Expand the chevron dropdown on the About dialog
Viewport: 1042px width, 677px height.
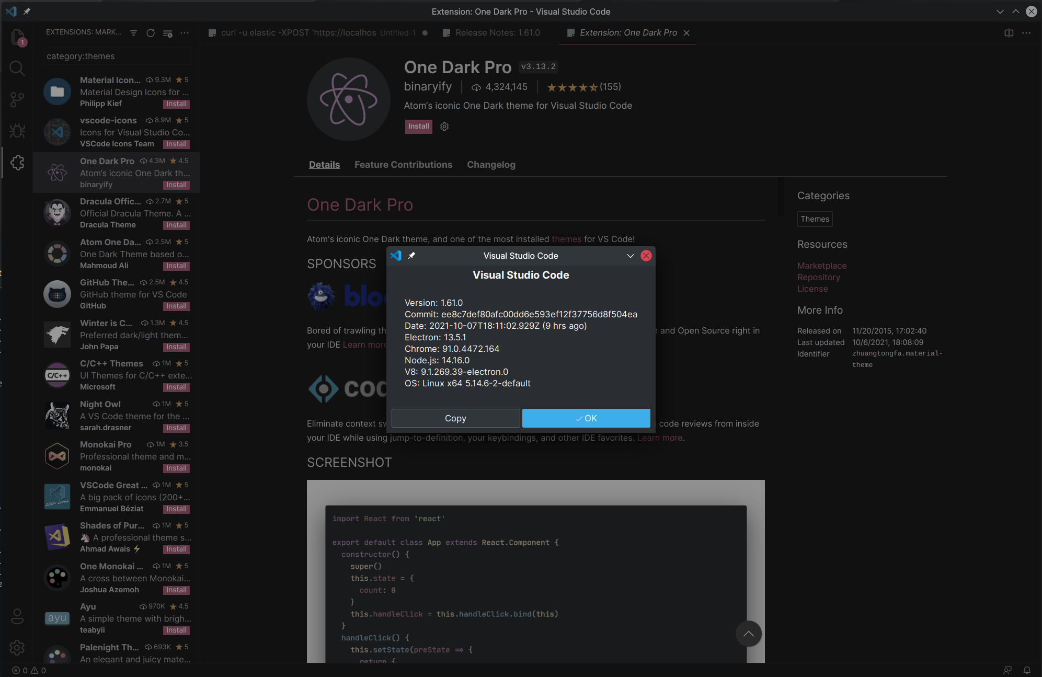pyautogui.click(x=629, y=256)
